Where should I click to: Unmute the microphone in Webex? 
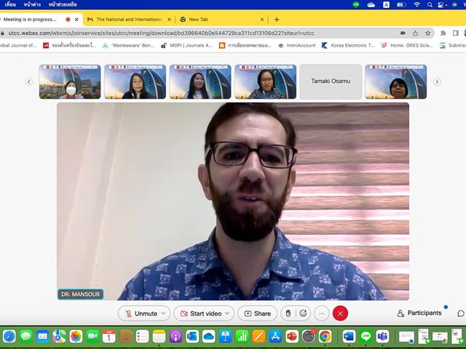tap(141, 313)
